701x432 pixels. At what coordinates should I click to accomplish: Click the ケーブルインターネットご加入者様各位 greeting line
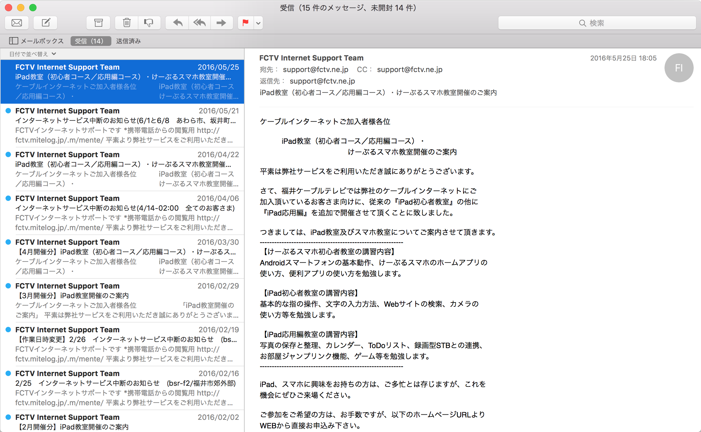[325, 122]
